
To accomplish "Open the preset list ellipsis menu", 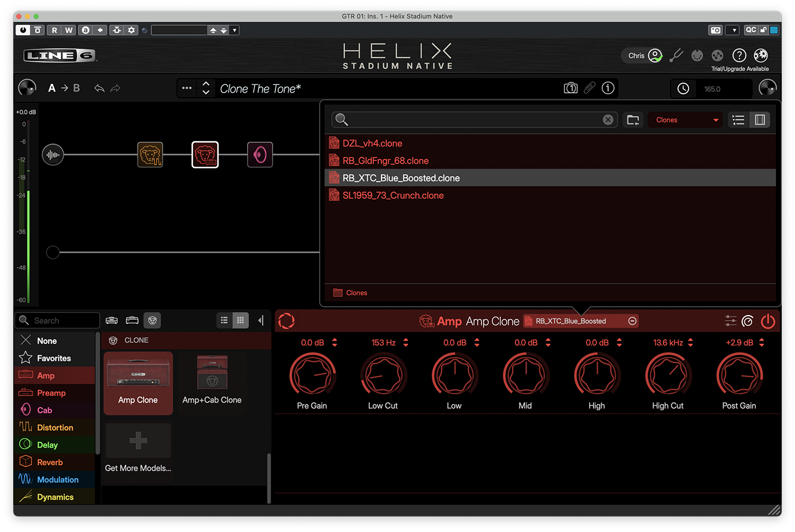I will click(x=187, y=88).
